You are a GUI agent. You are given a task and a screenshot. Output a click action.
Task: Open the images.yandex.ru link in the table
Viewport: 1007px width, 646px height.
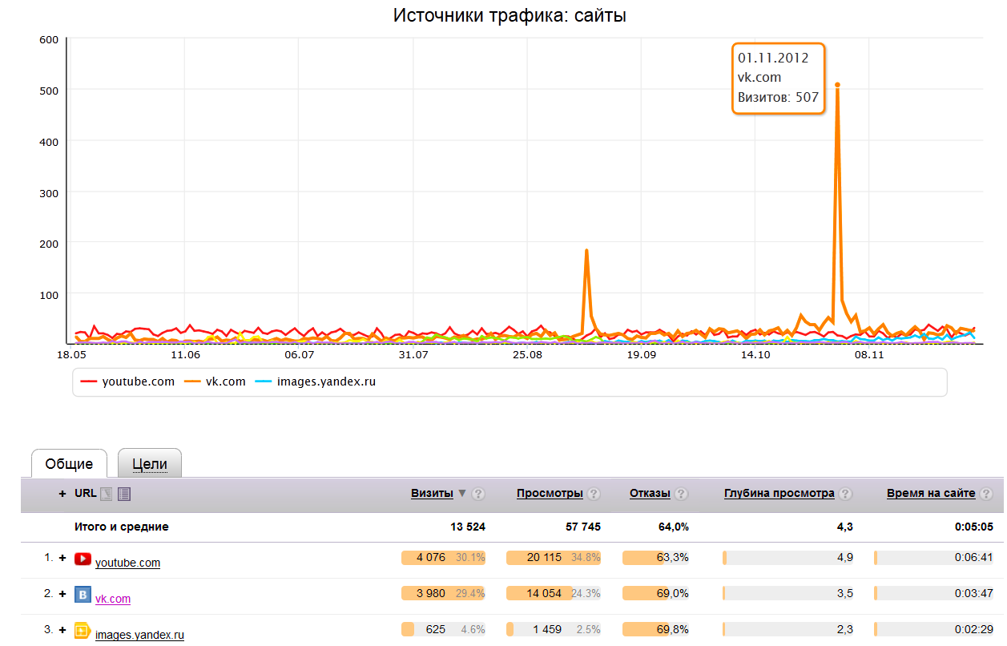point(139,635)
